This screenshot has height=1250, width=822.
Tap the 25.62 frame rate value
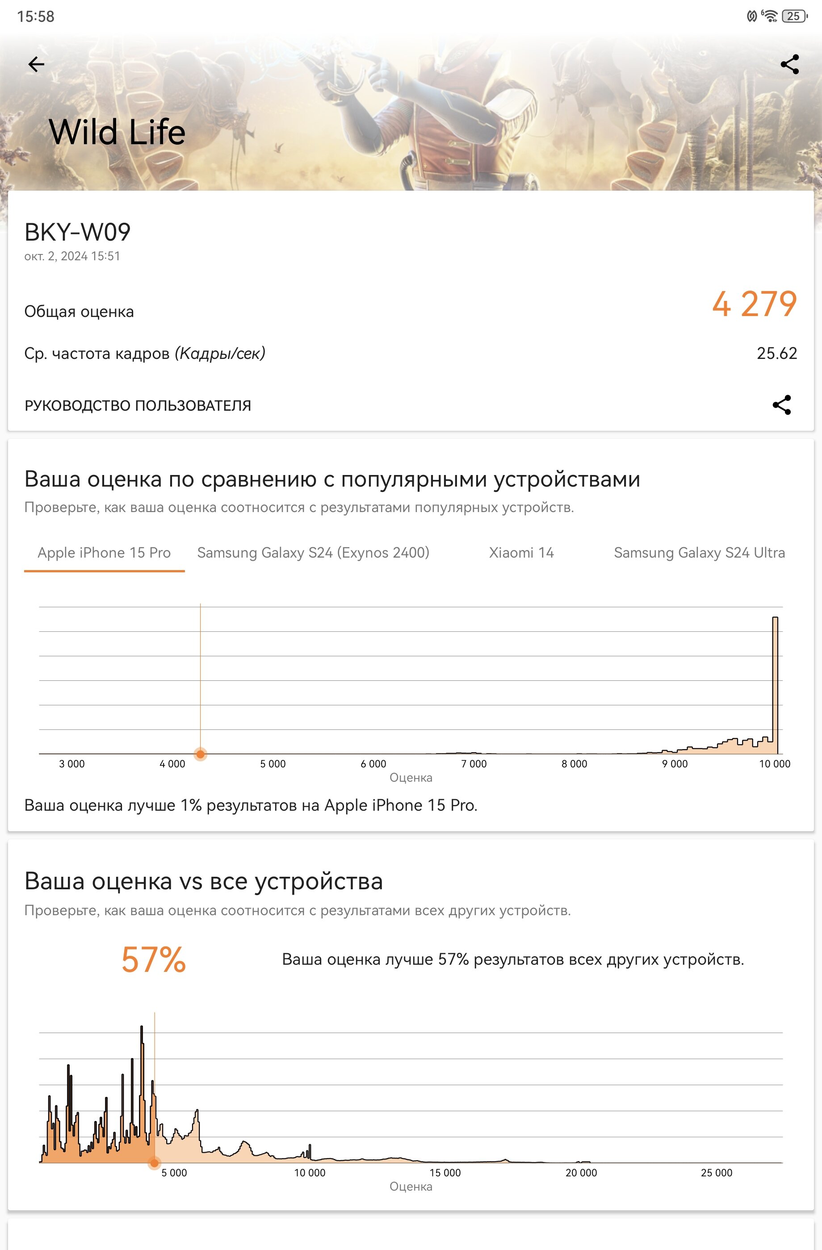[777, 354]
